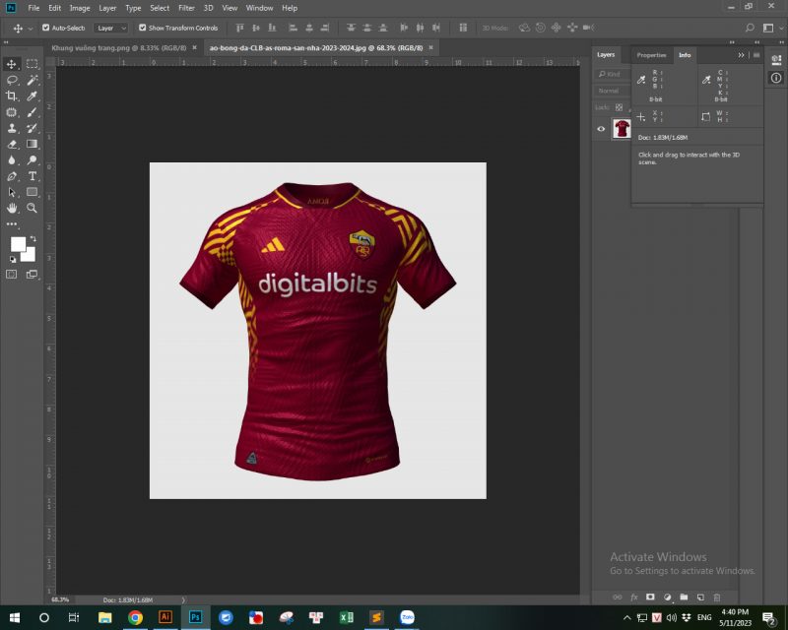Toggle the Show Transform Controls checkbox
788x630 pixels.
(x=142, y=28)
